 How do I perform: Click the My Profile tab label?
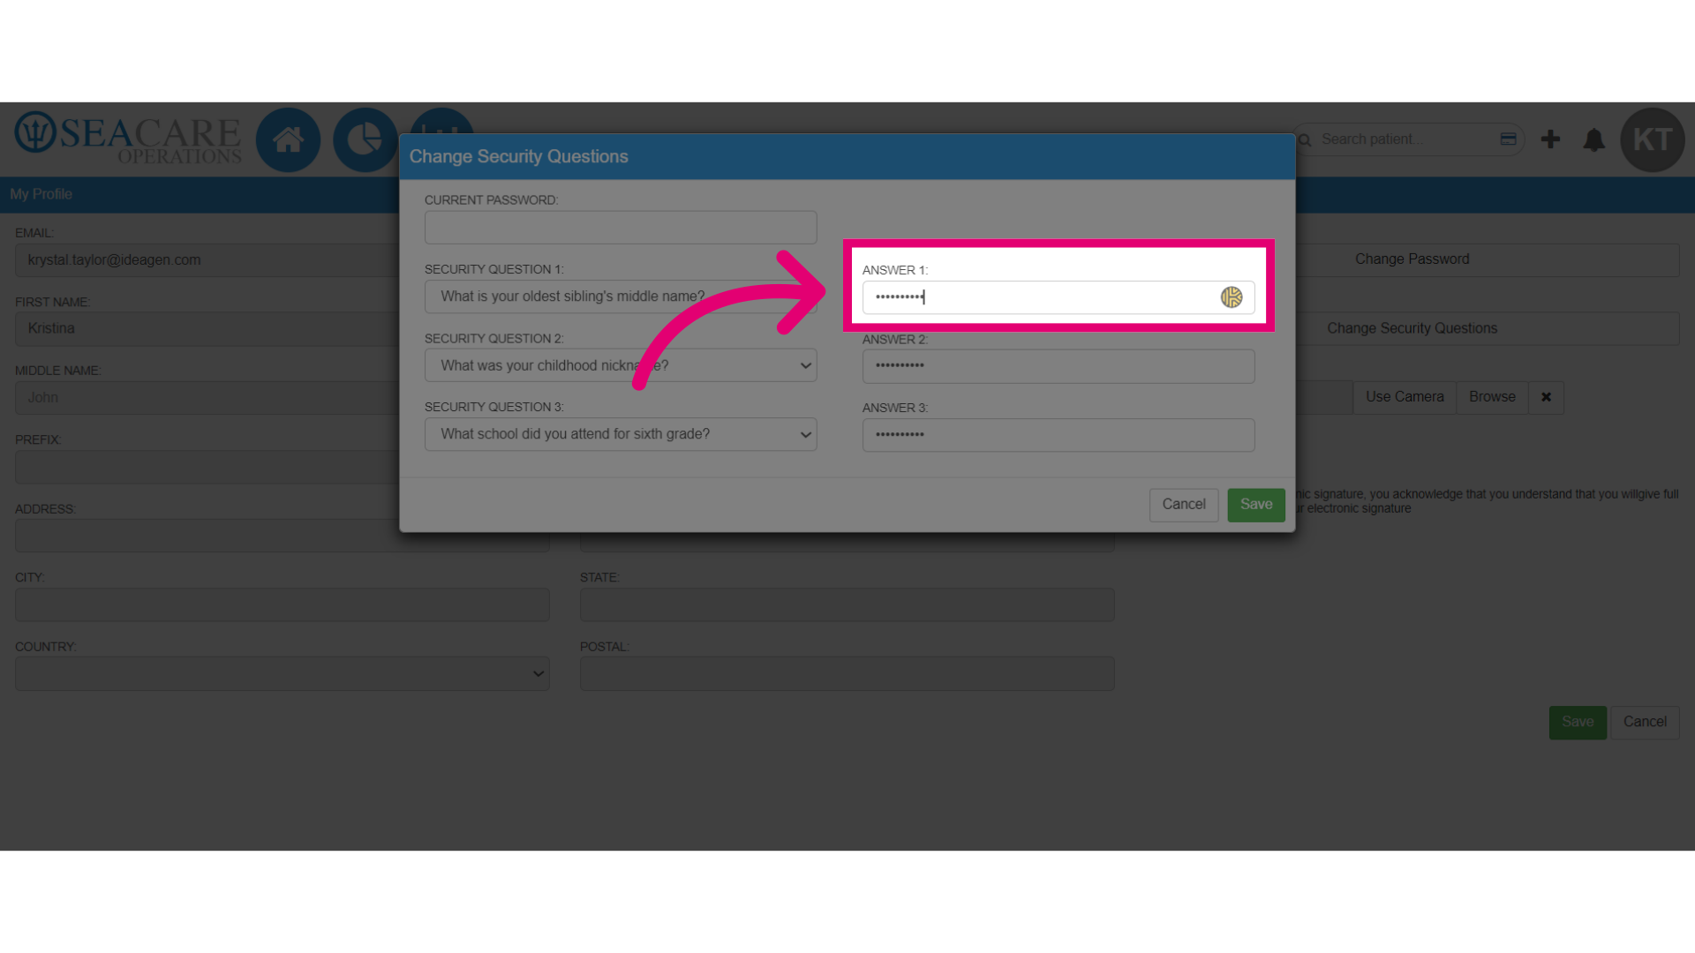[x=41, y=194]
